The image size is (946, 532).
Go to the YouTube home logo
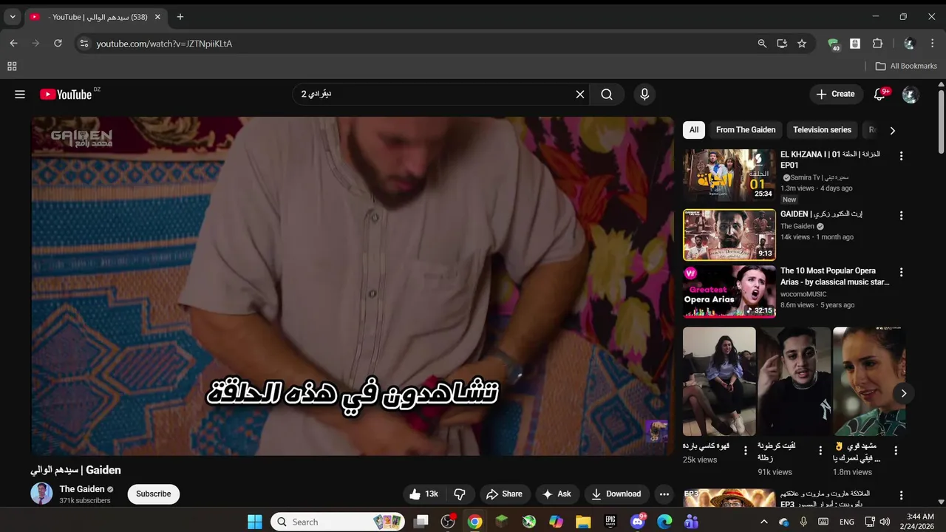[x=66, y=95]
